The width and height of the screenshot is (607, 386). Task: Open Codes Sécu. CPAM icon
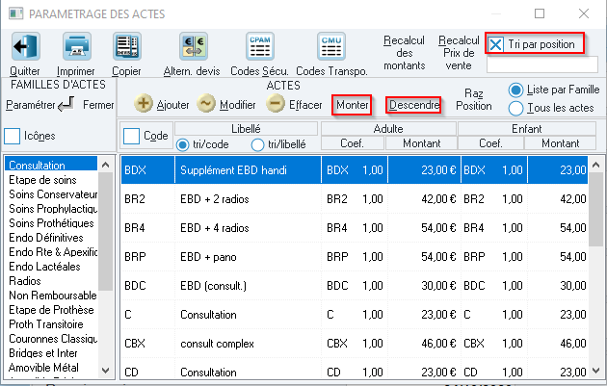[260, 46]
